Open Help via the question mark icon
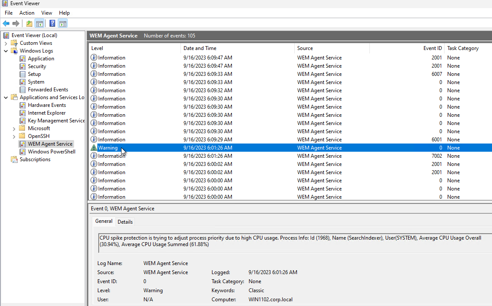Image resolution: width=492 pixels, height=306 pixels. tap(53, 24)
